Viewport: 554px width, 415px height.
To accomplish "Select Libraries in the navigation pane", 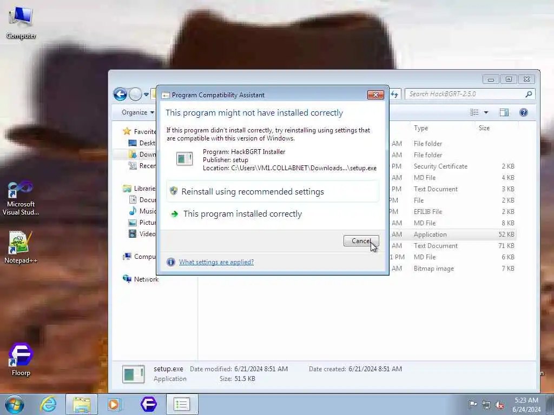I will pyautogui.click(x=140, y=189).
